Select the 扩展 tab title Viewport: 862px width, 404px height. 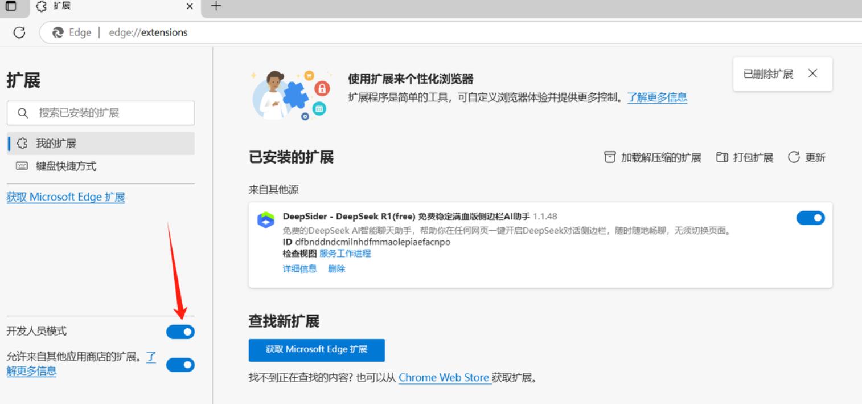pyautogui.click(x=62, y=6)
